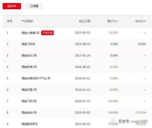Select the -3.33% cumulative value
The height and width of the screenshot is (128, 152).
(x=114, y=67)
